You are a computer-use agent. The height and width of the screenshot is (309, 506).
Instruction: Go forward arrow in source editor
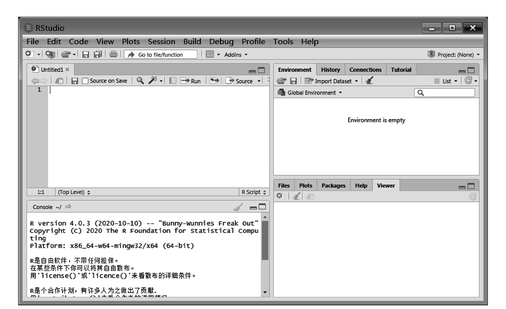click(x=44, y=81)
